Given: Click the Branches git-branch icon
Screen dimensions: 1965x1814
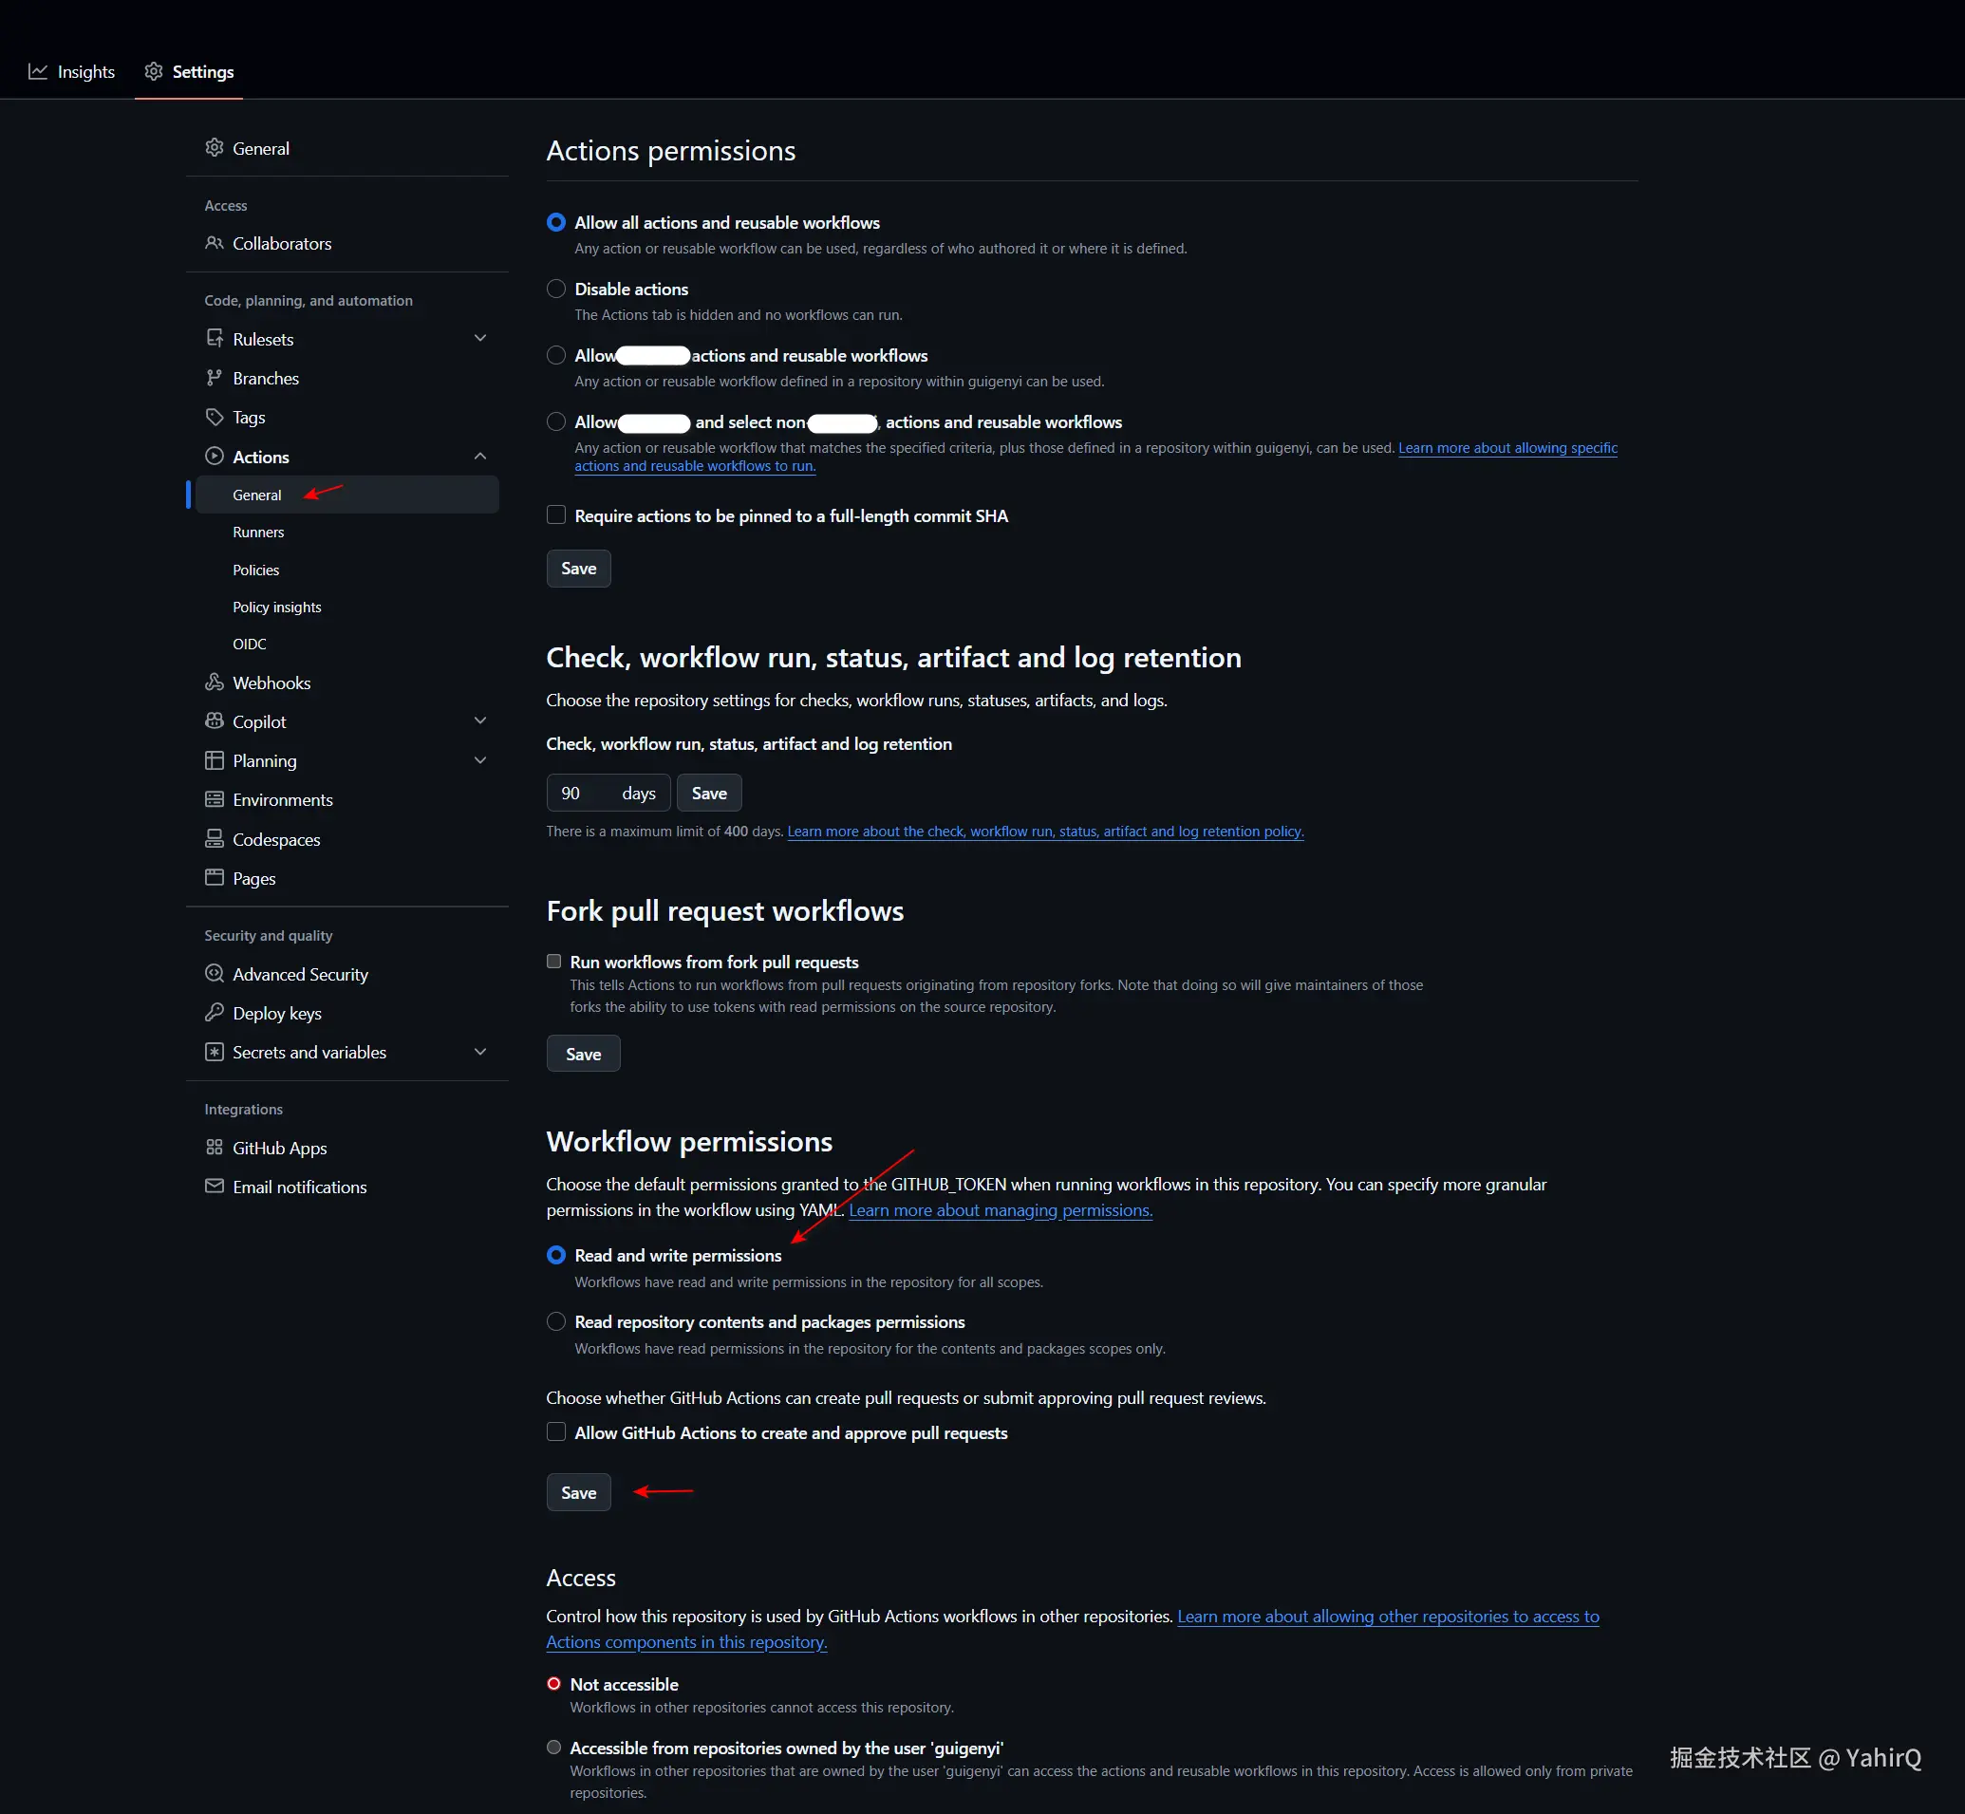Looking at the screenshot, I should 214,378.
